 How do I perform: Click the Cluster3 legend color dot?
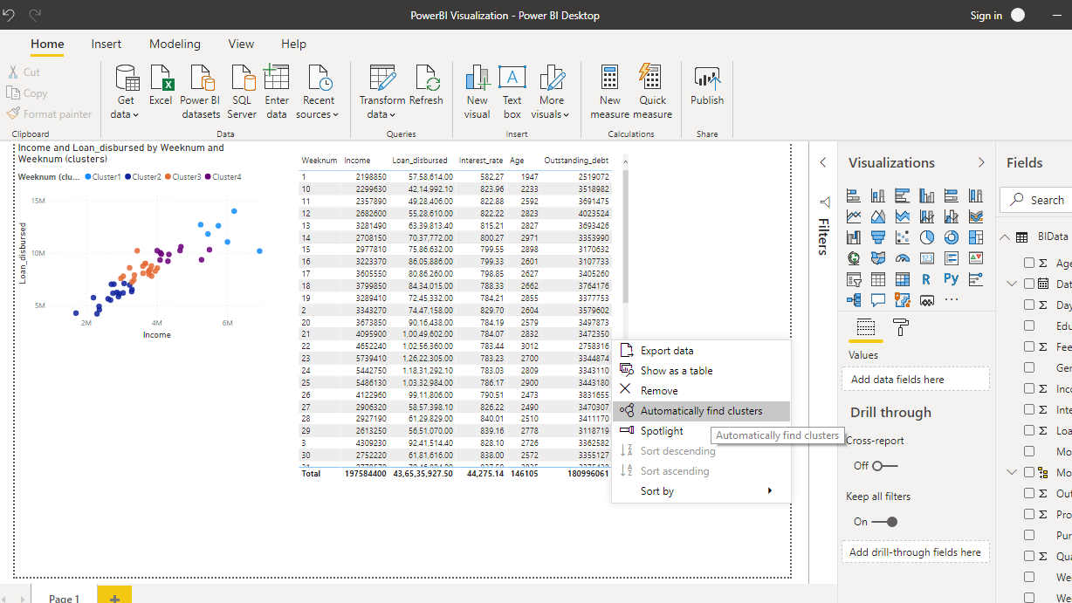[x=168, y=177]
